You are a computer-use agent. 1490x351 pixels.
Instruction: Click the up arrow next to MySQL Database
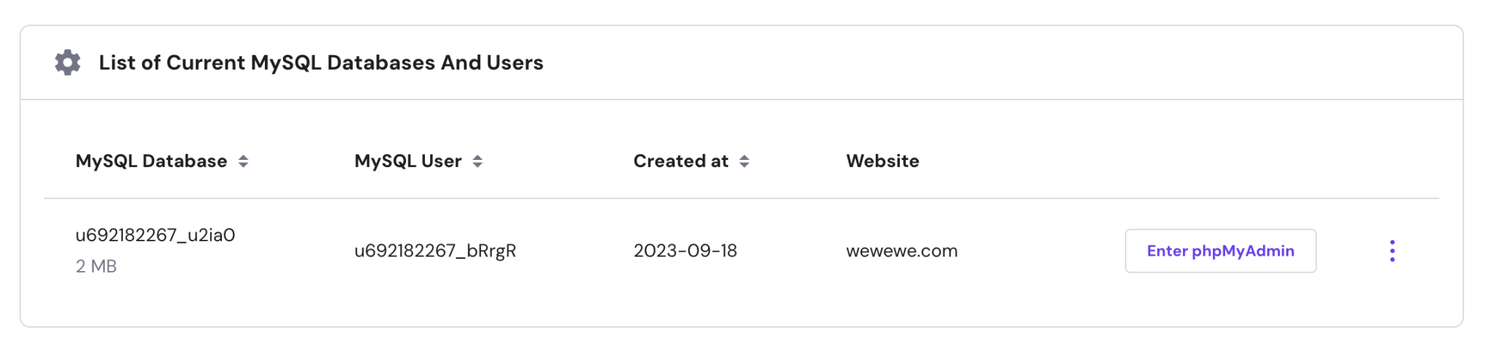[x=244, y=157]
